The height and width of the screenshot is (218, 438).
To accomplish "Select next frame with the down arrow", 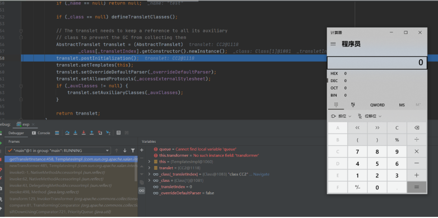I will 125,151.
